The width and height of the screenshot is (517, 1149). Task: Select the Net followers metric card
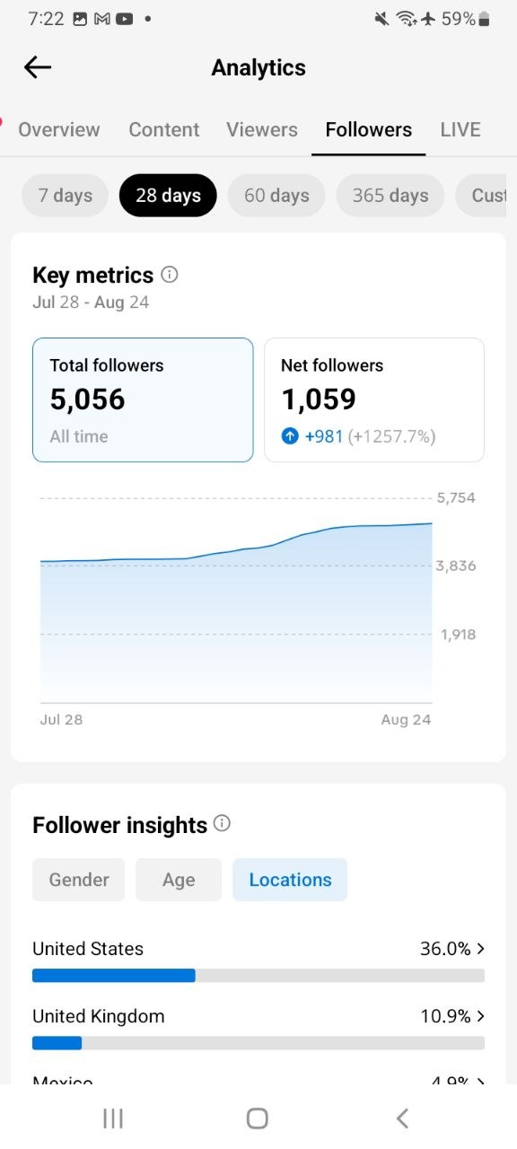coord(374,399)
